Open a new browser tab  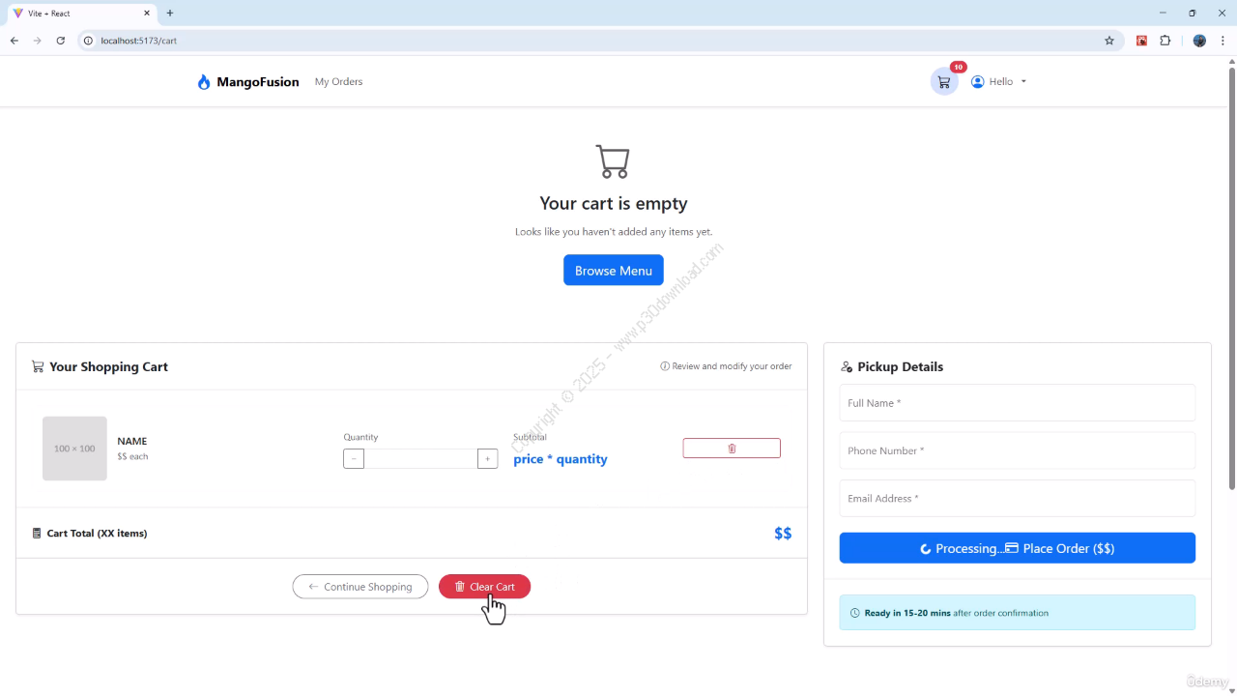coord(170,14)
